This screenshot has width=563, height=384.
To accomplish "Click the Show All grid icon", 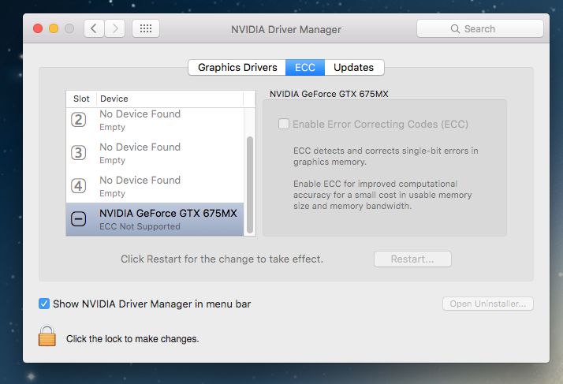I will tap(146, 28).
